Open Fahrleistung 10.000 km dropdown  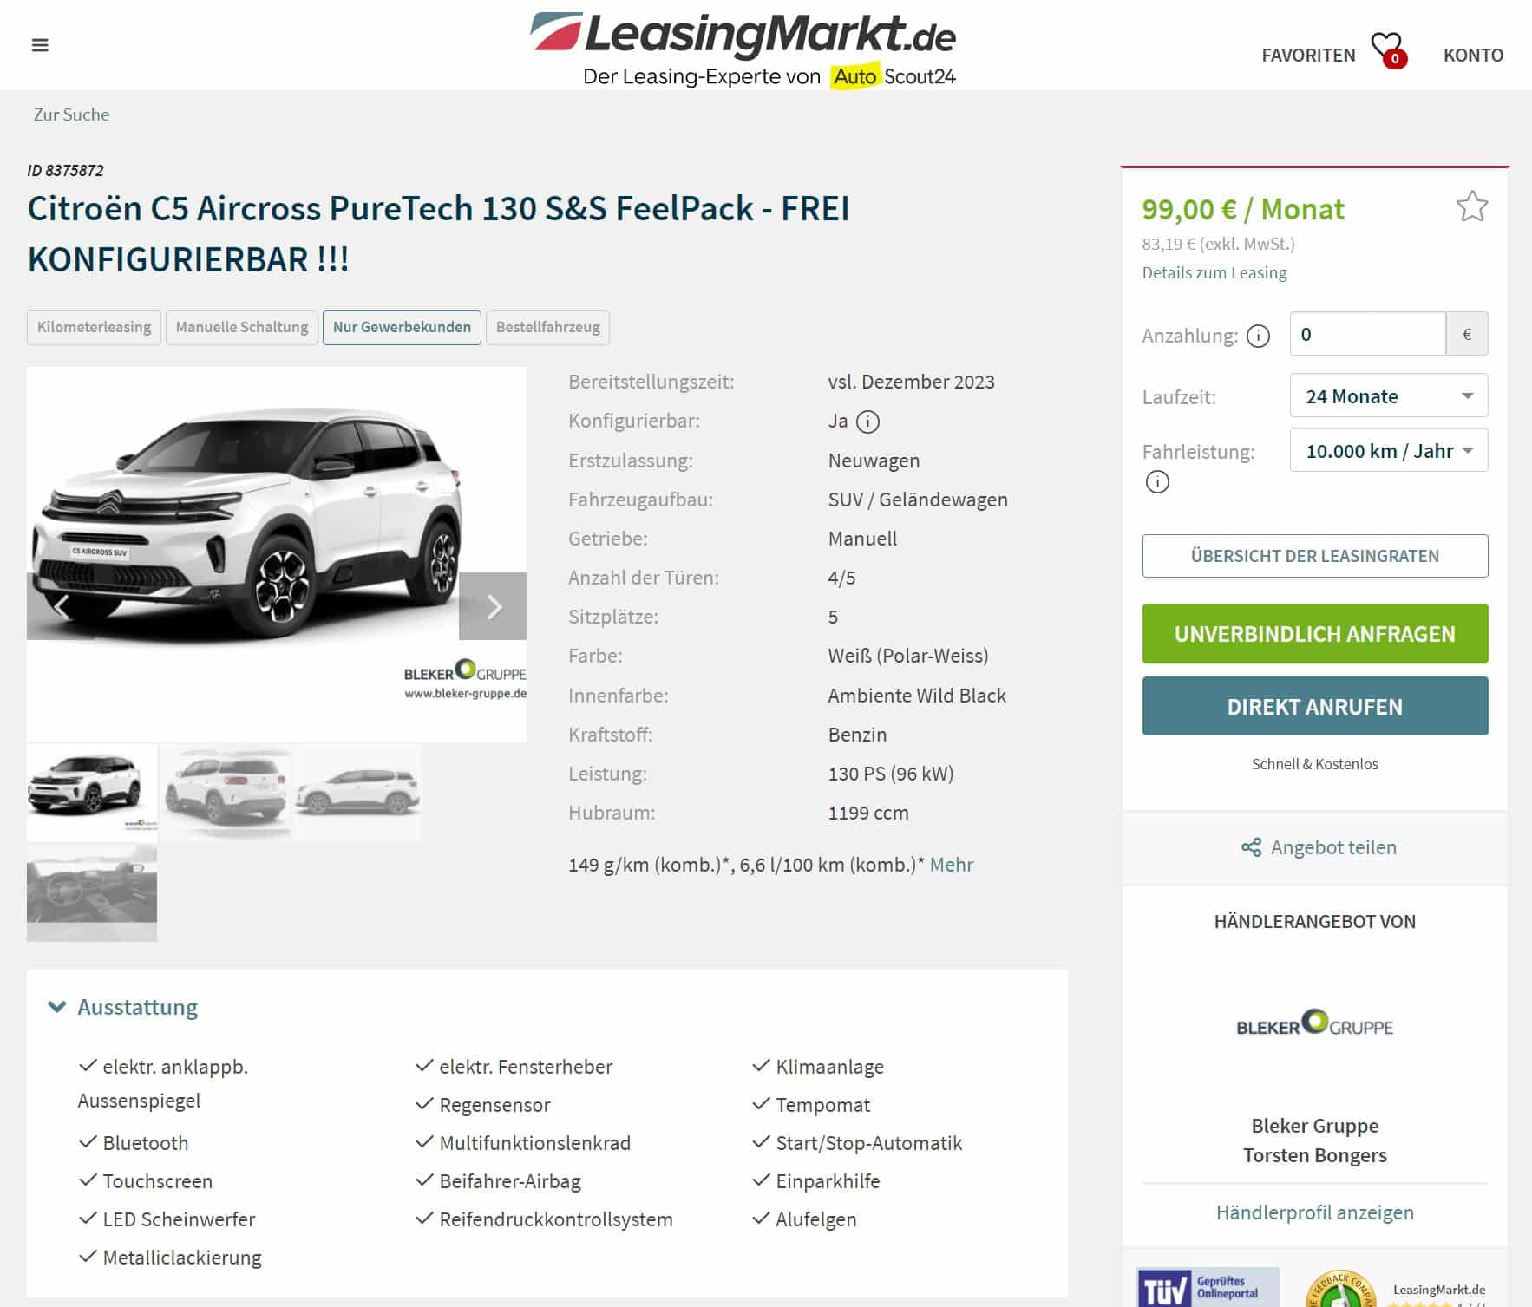pyautogui.click(x=1389, y=450)
